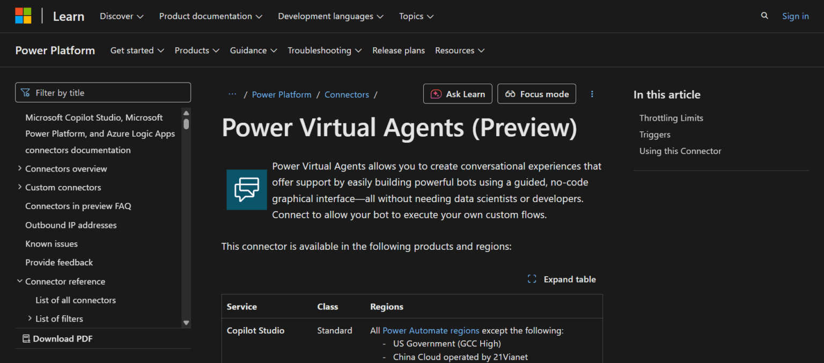The image size is (824, 363).
Task: Open the Products navigation dropdown
Action: point(196,50)
